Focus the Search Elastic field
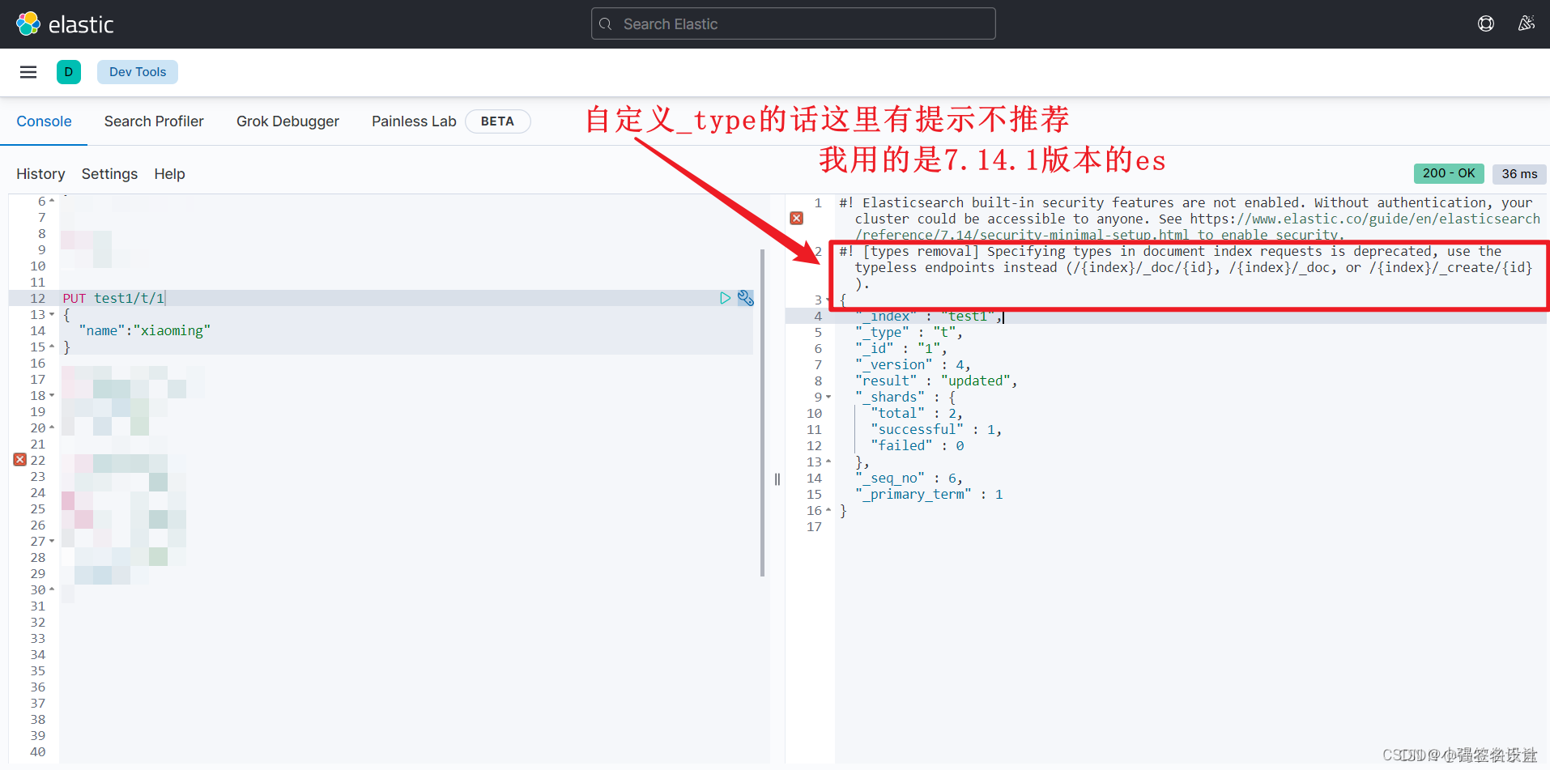Image resolution: width=1550 pixels, height=770 pixels. (794, 24)
